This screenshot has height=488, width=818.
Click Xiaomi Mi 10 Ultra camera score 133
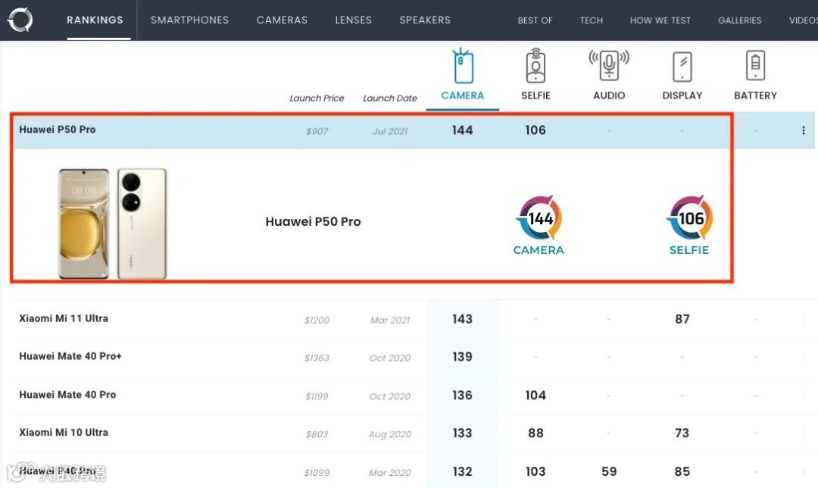[462, 433]
